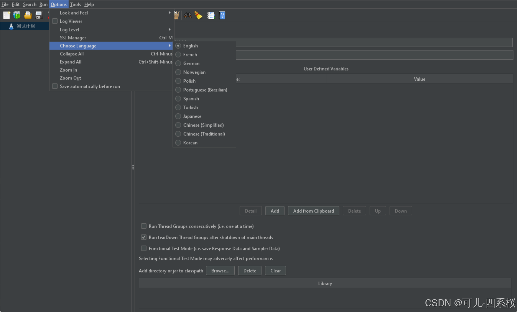The width and height of the screenshot is (517, 312).
Task: Click the blue Help question mark icon
Action: point(222,15)
